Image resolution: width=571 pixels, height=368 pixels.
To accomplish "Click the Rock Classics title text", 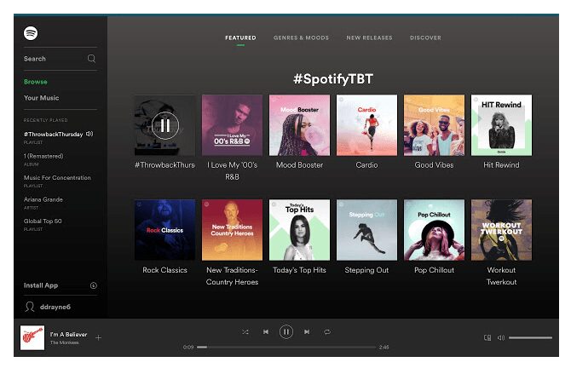I will 165,270.
